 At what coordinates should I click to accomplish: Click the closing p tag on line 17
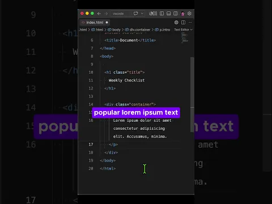113,144
